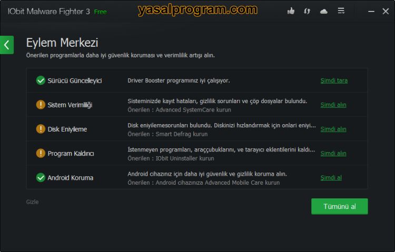Click 'Şimdi alın' for Disk Eniyileme

tap(333, 129)
